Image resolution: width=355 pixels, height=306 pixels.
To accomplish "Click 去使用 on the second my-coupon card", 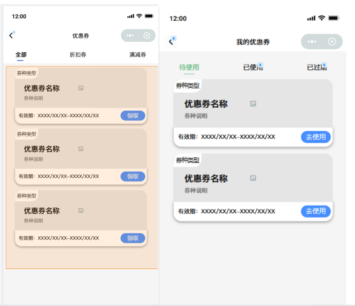I will click(x=316, y=211).
